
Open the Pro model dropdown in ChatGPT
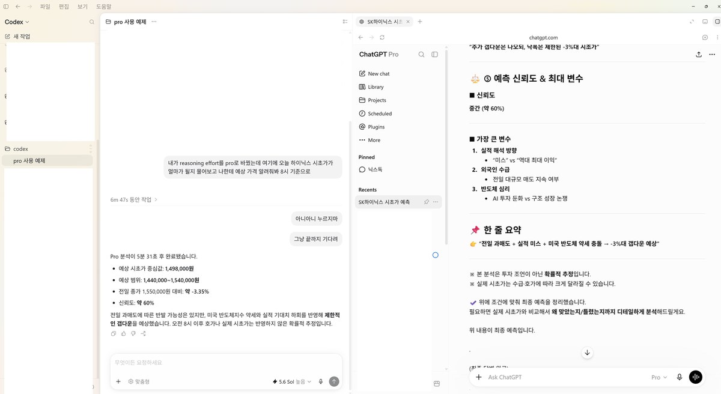(660, 377)
